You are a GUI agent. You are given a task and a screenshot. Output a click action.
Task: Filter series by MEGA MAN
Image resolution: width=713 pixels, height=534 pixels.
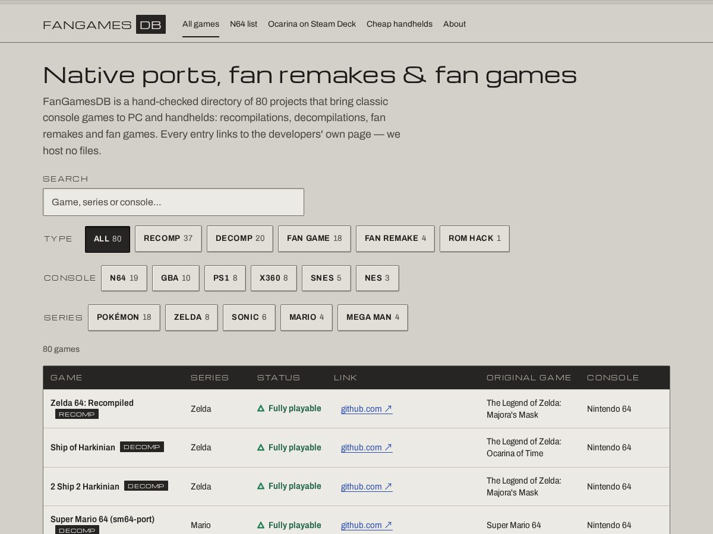[373, 317]
